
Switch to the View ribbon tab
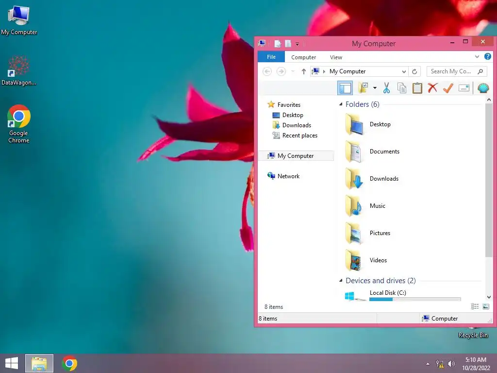click(336, 57)
